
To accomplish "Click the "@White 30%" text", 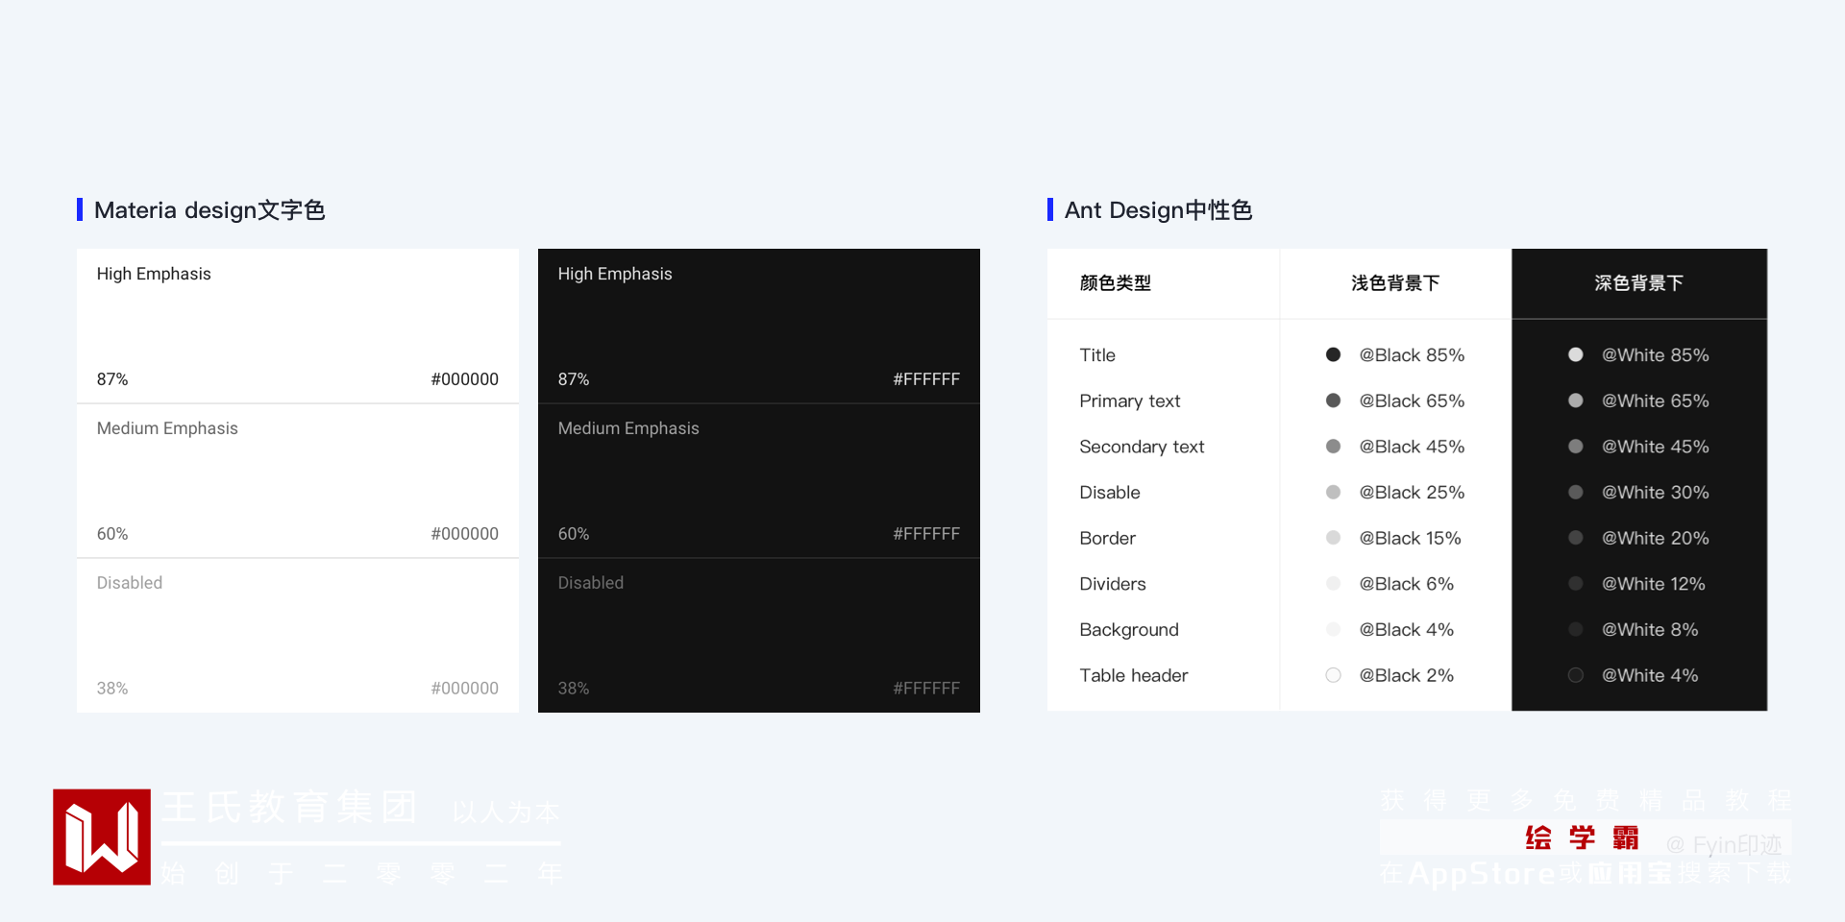I will pyautogui.click(x=1656, y=493).
